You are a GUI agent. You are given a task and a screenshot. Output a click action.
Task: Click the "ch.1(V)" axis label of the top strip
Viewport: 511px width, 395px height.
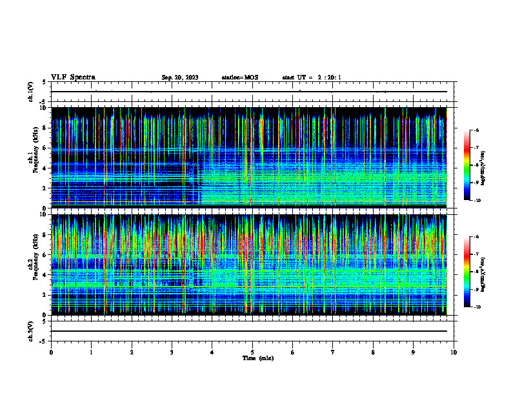click(x=31, y=92)
